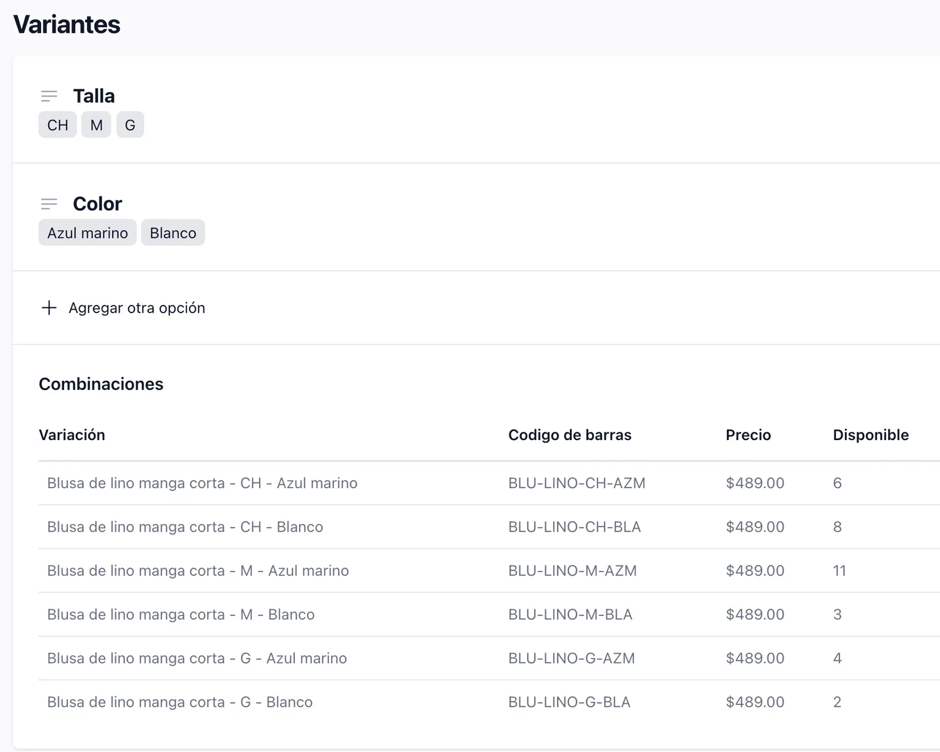Viewport: 940px width, 752px height.
Task: Click available quantity 3
Action: 837,615
